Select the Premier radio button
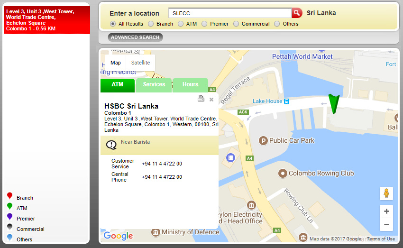 click(x=204, y=24)
